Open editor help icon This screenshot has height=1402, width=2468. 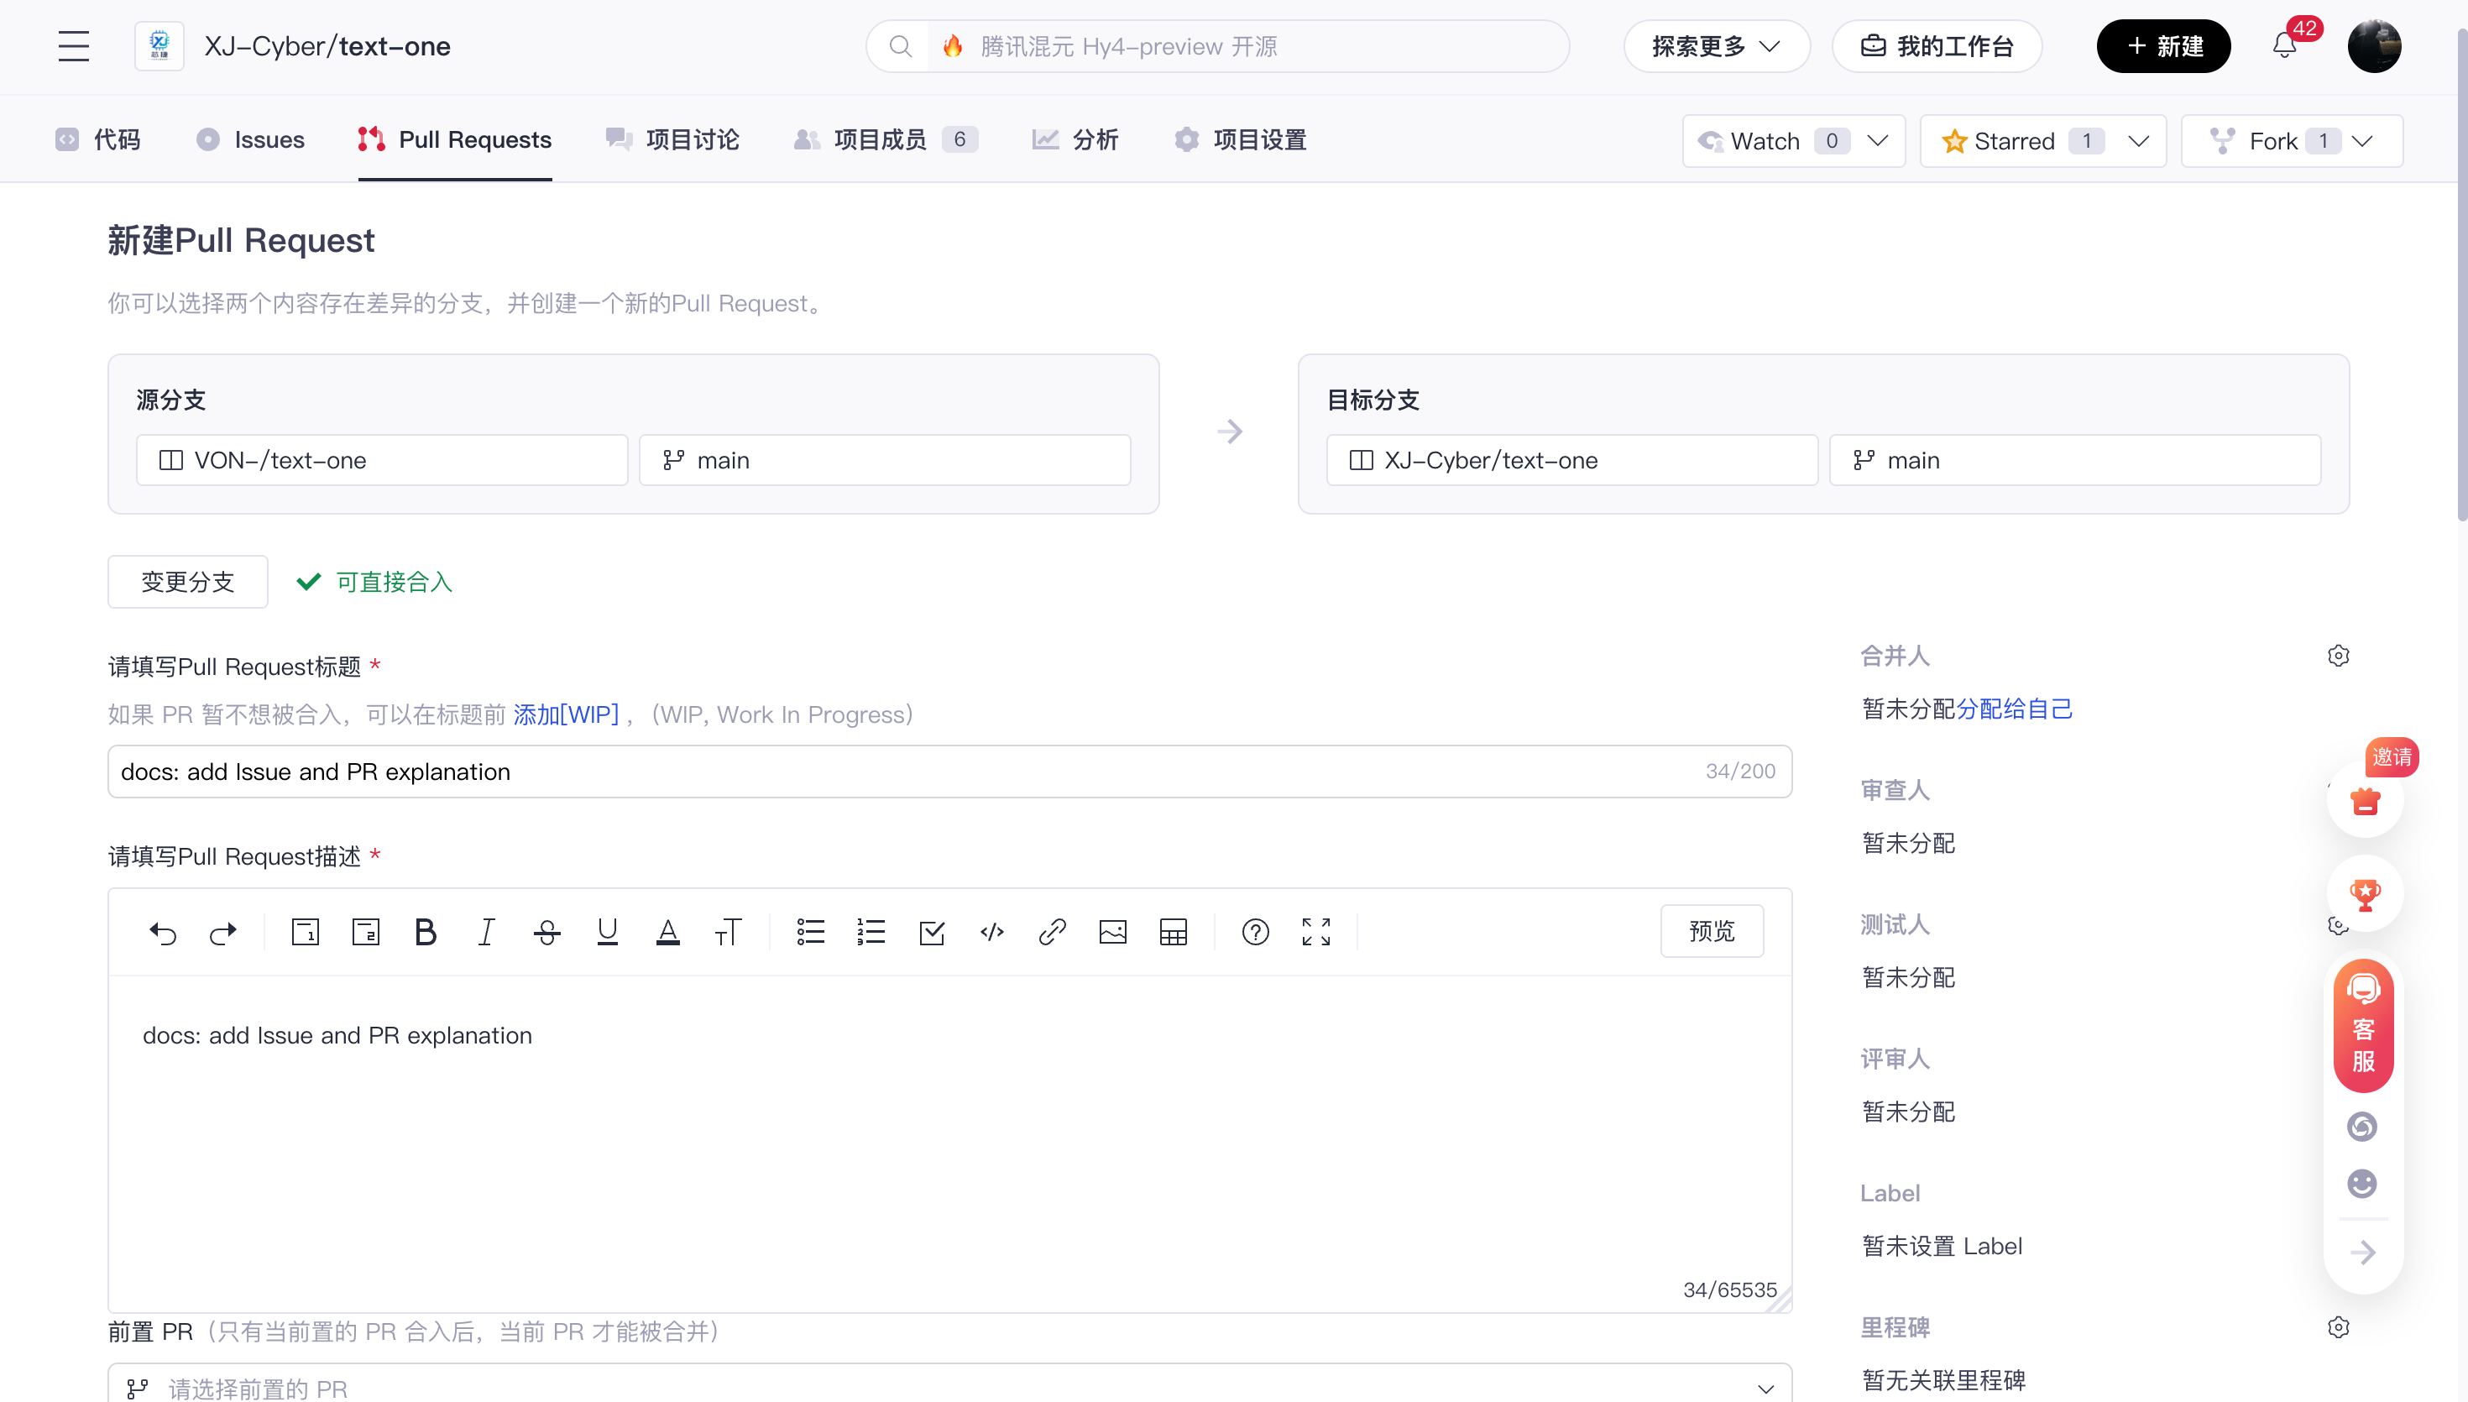click(x=1255, y=932)
